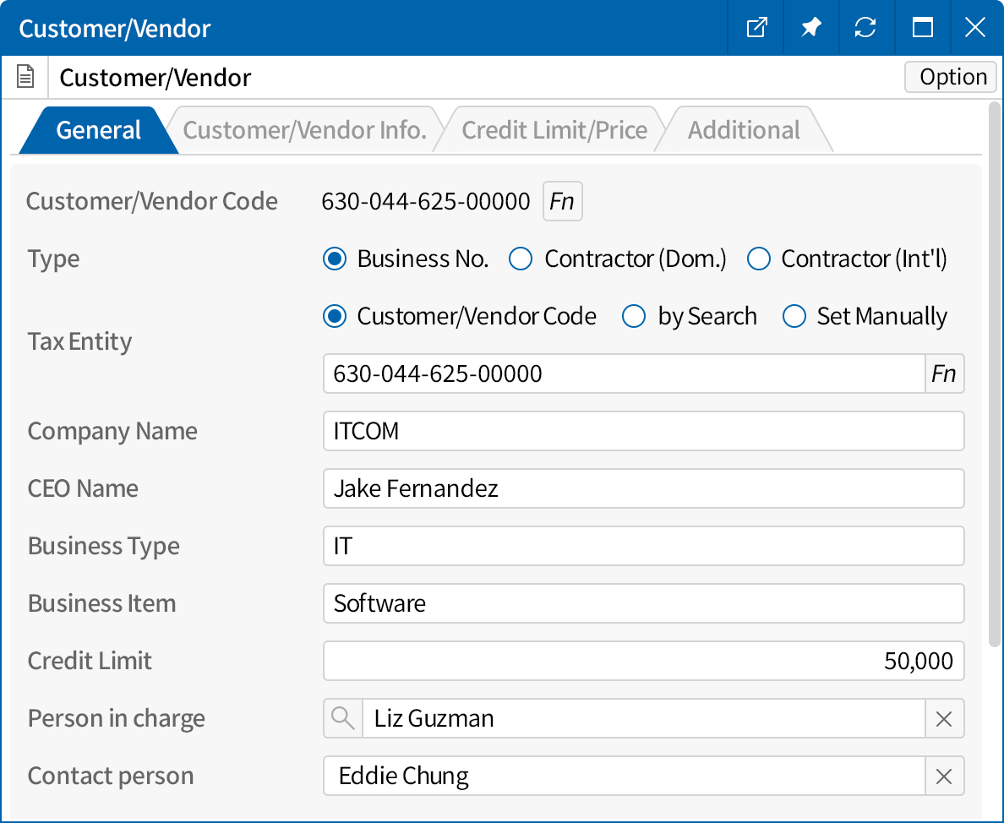Select Contractor (Int'l) type option
The image size is (1004, 823).
click(759, 259)
